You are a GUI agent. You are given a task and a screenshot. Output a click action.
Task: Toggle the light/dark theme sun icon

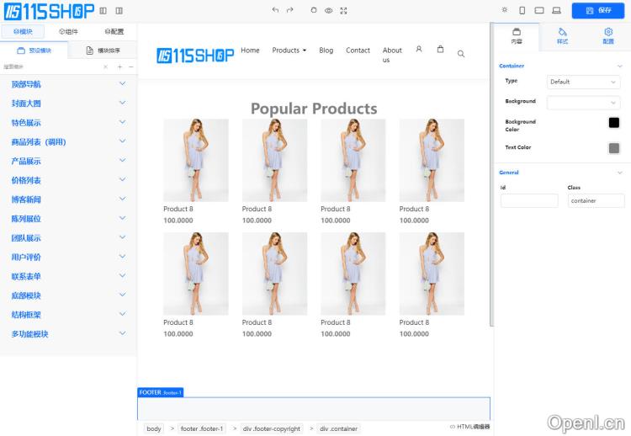coord(505,10)
